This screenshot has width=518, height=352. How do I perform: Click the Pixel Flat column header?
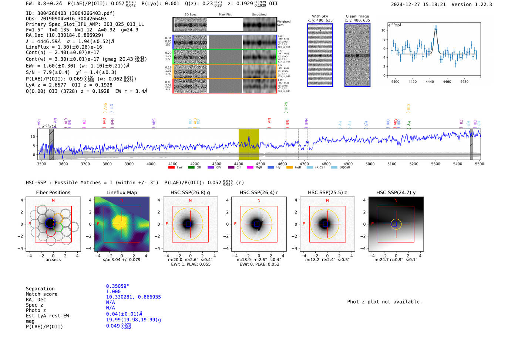click(x=225, y=15)
